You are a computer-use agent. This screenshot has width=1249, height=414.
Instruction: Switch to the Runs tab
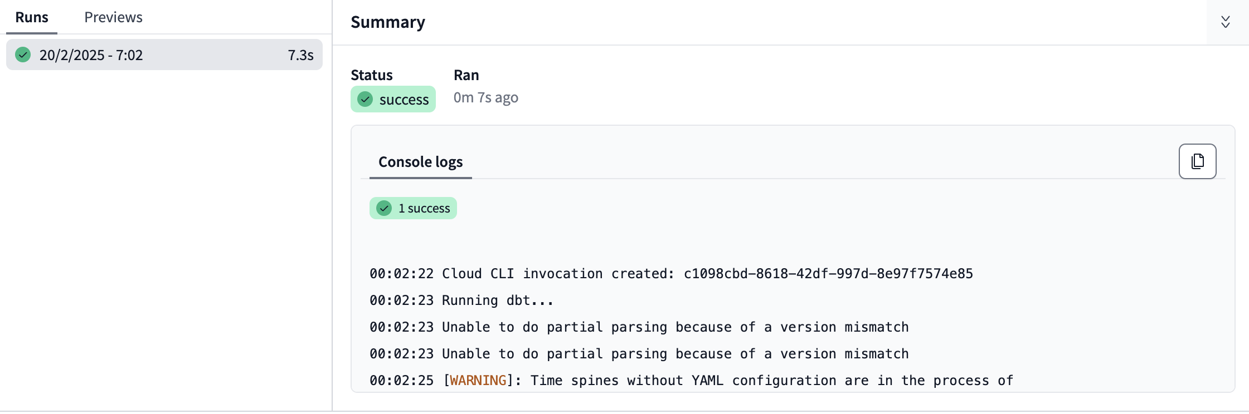(32, 18)
